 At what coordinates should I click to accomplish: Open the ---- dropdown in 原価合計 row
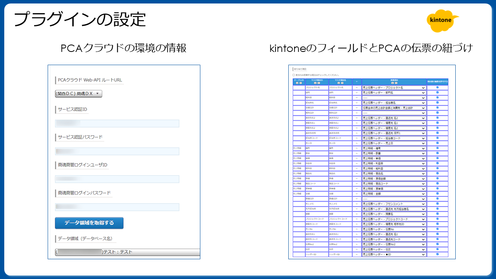point(394,198)
